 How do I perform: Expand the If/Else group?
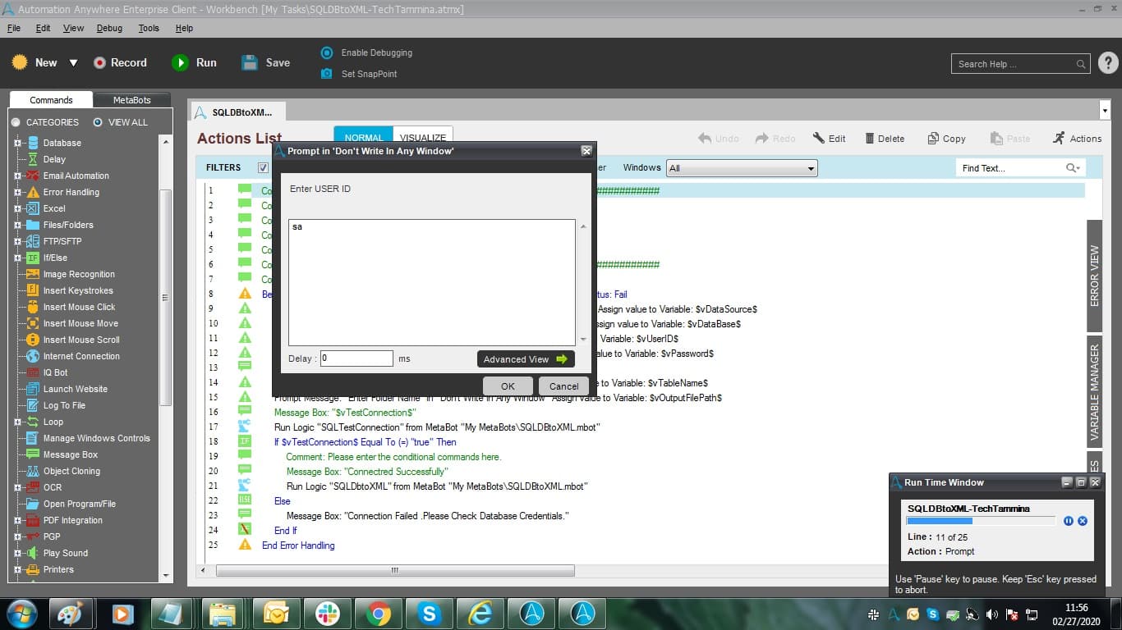click(17, 258)
